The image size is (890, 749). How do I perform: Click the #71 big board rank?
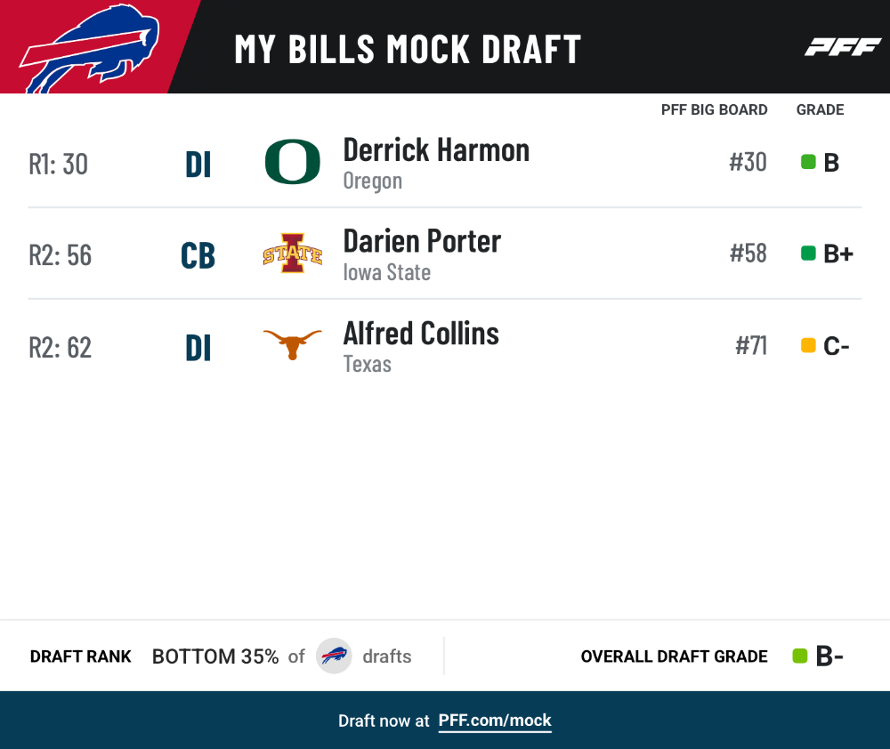tap(751, 345)
